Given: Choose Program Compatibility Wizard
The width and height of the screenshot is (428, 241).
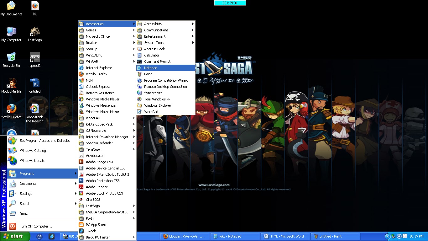Looking at the screenshot, I should point(166,80).
